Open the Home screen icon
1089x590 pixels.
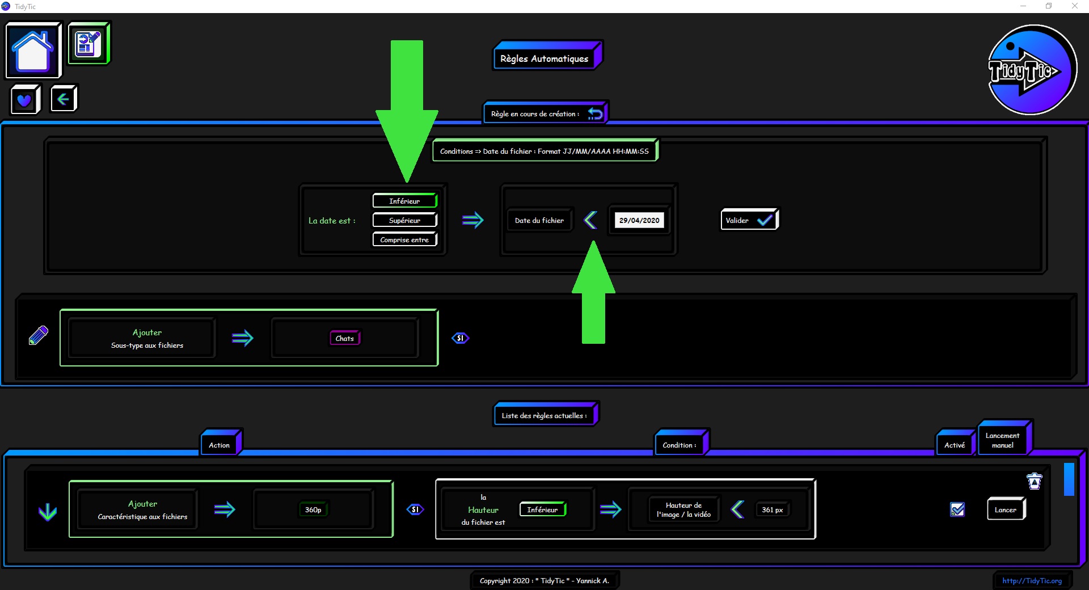pyautogui.click(x=33, y=50)
